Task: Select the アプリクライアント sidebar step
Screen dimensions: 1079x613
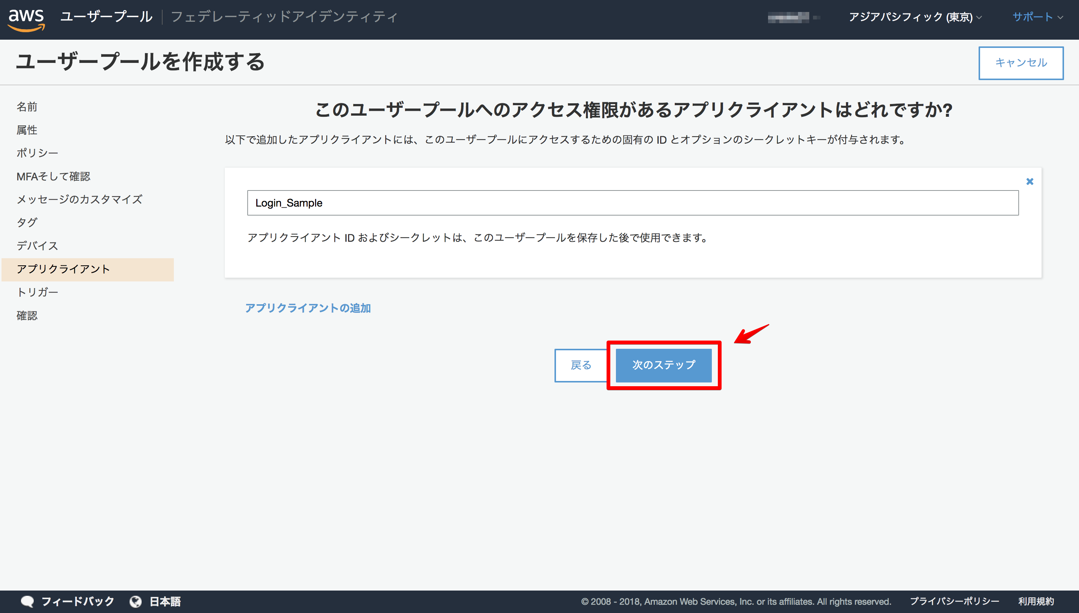Action: [x=88, y=269]
